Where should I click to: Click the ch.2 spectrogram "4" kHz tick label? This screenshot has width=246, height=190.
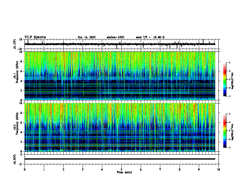pyautogui.click(x=22, y=132)
